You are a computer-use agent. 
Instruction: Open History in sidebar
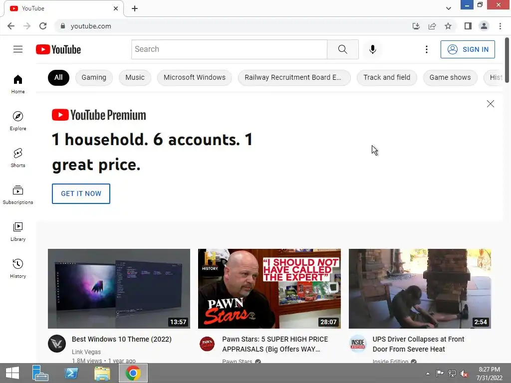pyautogui.click(x=18, y=268)
